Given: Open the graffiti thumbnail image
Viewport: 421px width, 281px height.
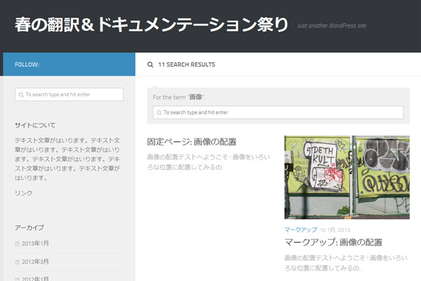Looking at the screenshot, I should click(347, 177).
